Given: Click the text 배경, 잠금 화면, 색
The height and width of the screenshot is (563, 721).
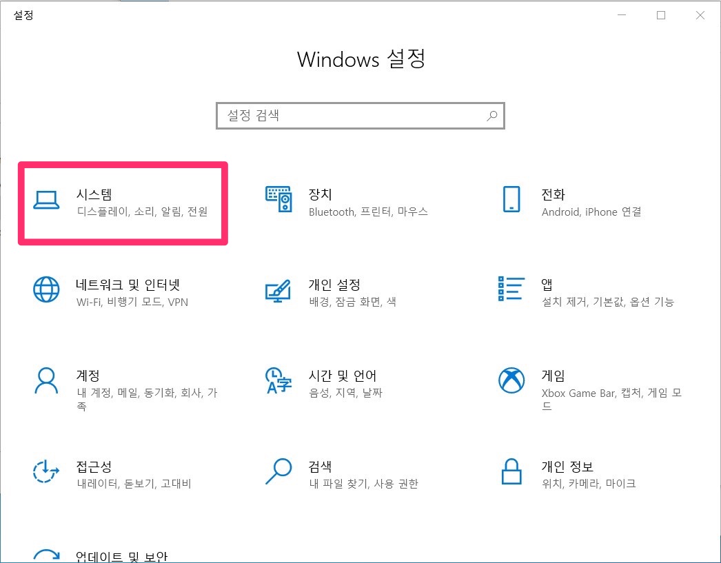Looking at the screenshot, I should tap(353, 302).
